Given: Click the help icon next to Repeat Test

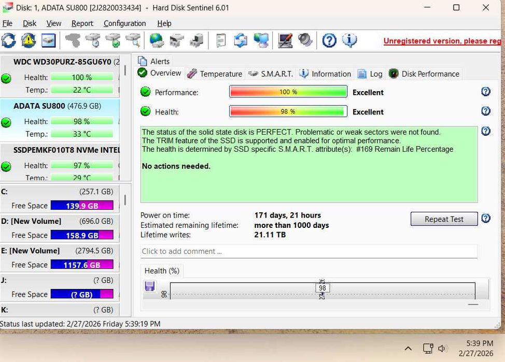Looking at the screenshot, I should [486, 219].
